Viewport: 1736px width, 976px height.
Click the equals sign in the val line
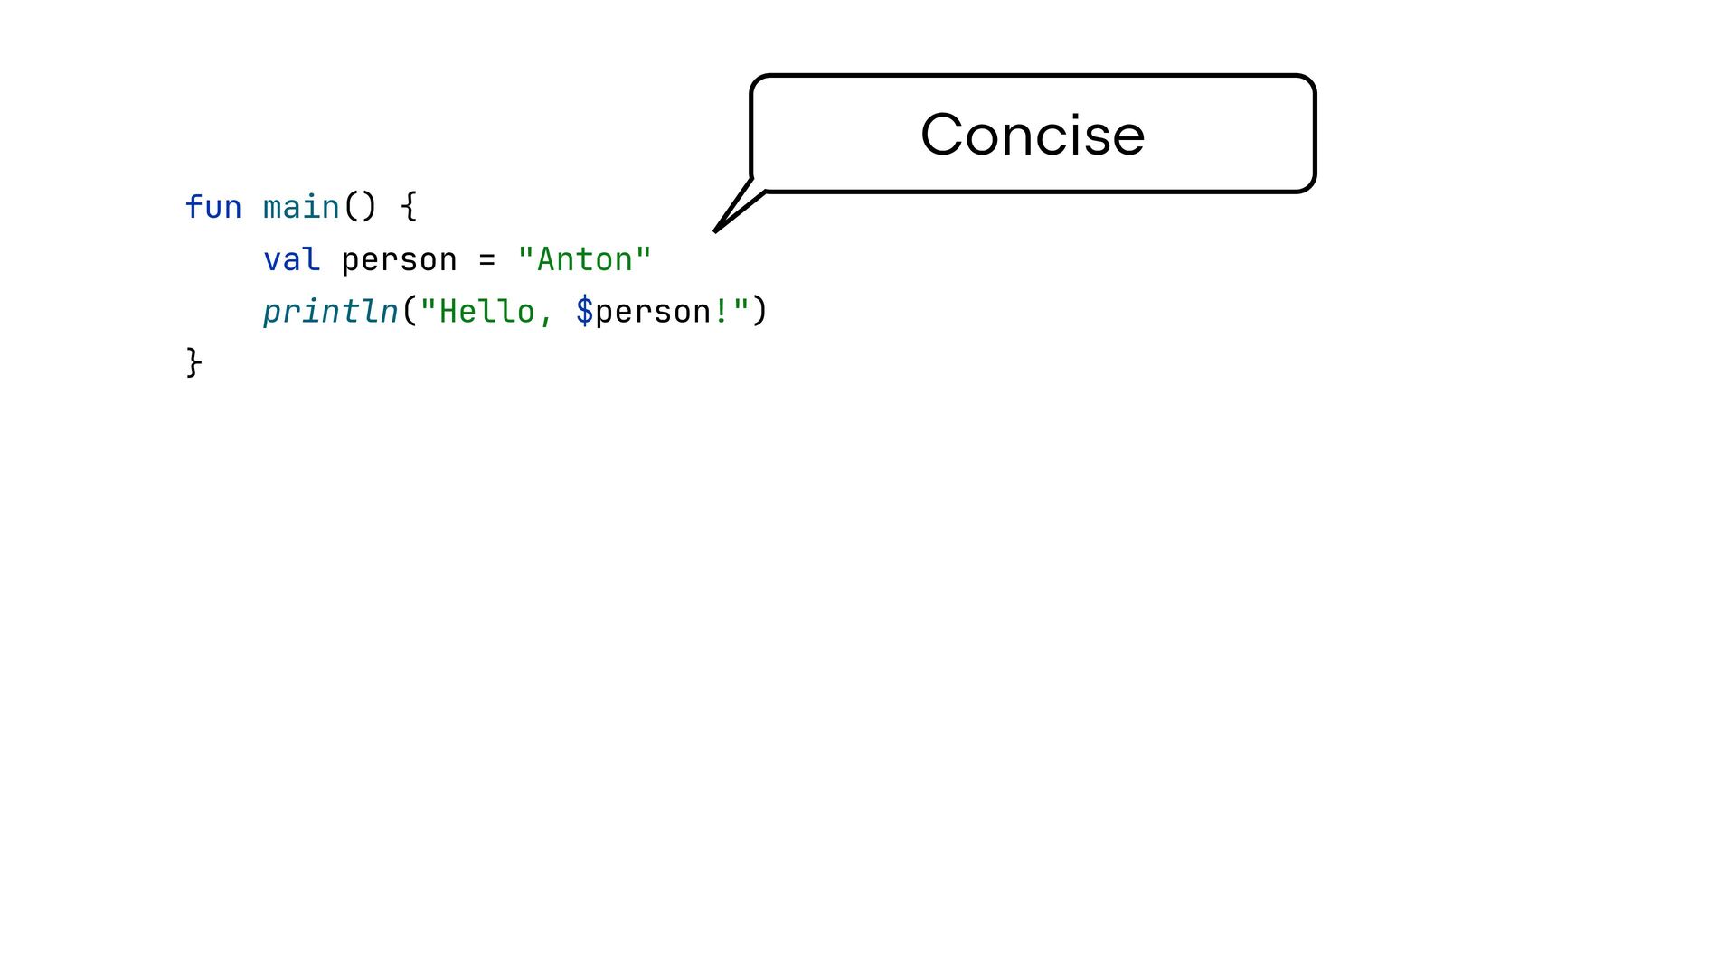coord(487,260)
